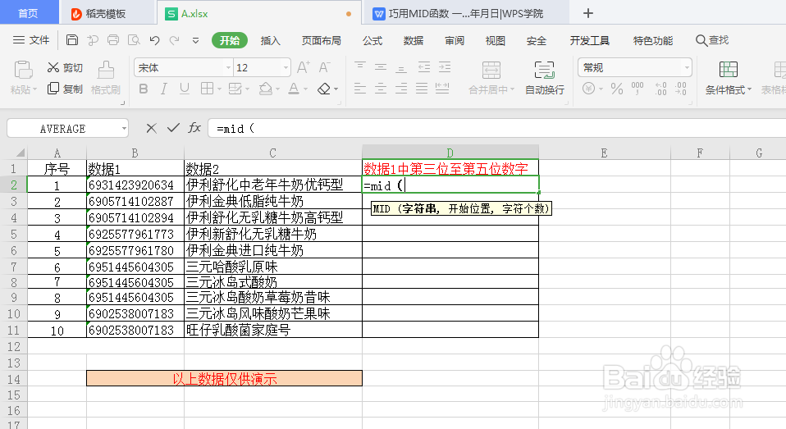Cut selection with 剪切

65,67
